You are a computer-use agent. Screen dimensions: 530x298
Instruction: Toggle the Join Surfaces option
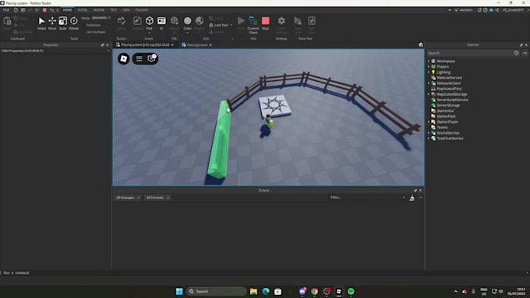tap(96, 32)
